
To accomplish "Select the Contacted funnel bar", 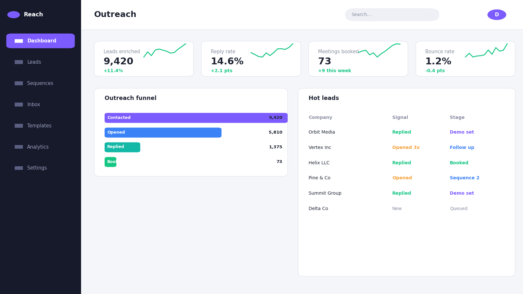I will pos(196,118).
